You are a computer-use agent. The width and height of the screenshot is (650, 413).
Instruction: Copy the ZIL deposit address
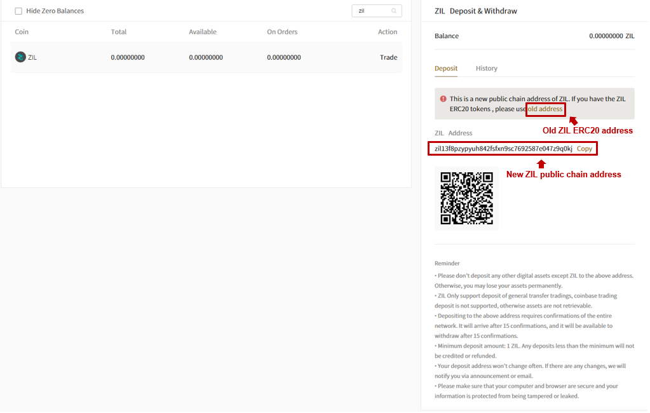(585, 149)
